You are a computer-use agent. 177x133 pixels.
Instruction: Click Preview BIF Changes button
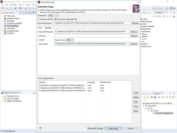(96, 128)
